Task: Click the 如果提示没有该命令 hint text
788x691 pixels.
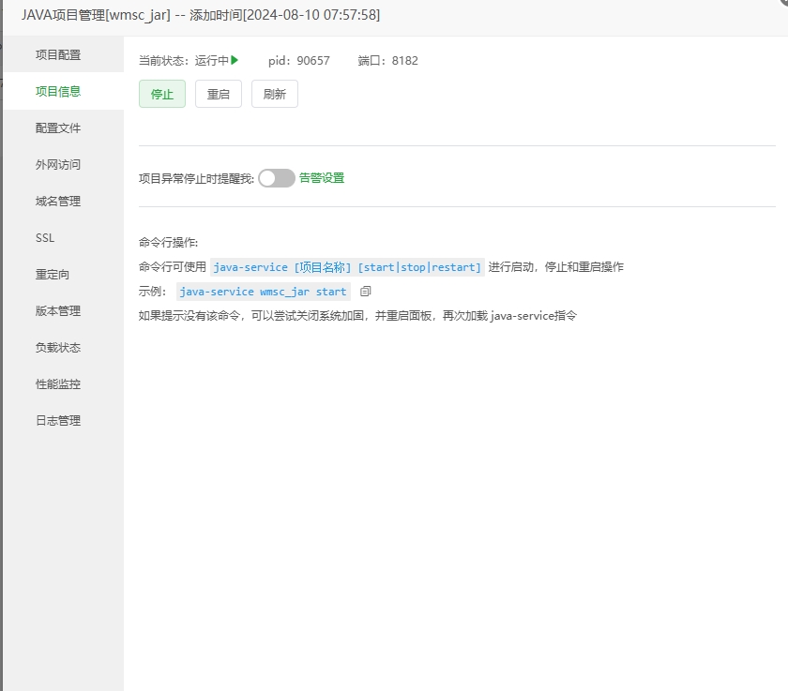Action: coord(357,316)
